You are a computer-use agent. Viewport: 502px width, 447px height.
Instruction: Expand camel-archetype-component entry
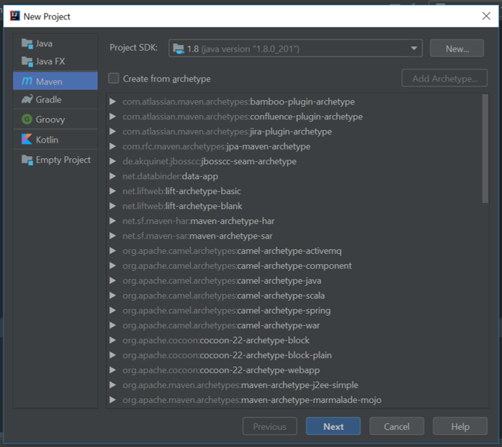(x=112, y=266)
